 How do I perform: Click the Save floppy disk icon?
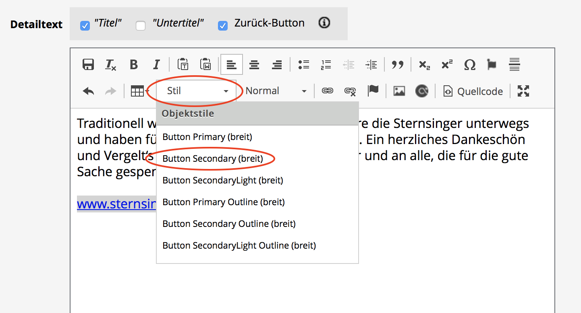coord(88,65)
